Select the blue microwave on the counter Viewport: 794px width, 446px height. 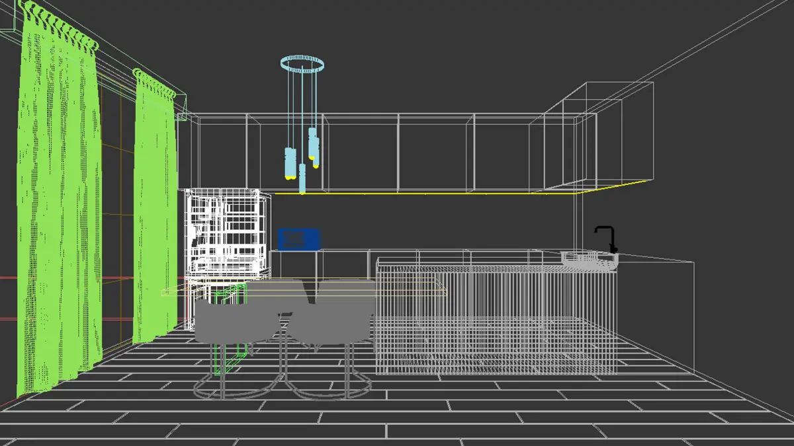pyautogui.click(x=299, y=239)
